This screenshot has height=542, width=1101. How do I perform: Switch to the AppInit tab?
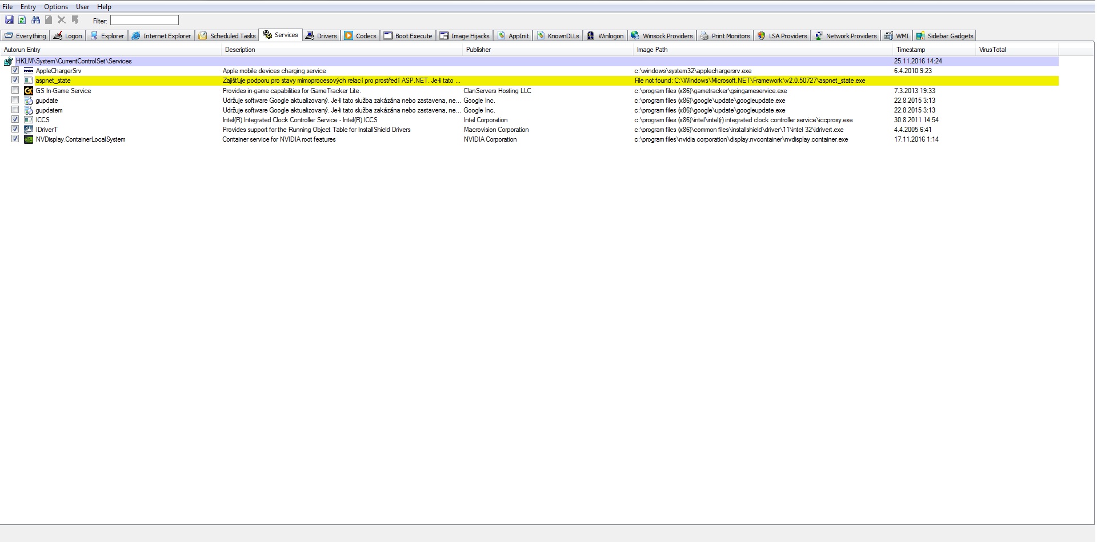(513, 36)
